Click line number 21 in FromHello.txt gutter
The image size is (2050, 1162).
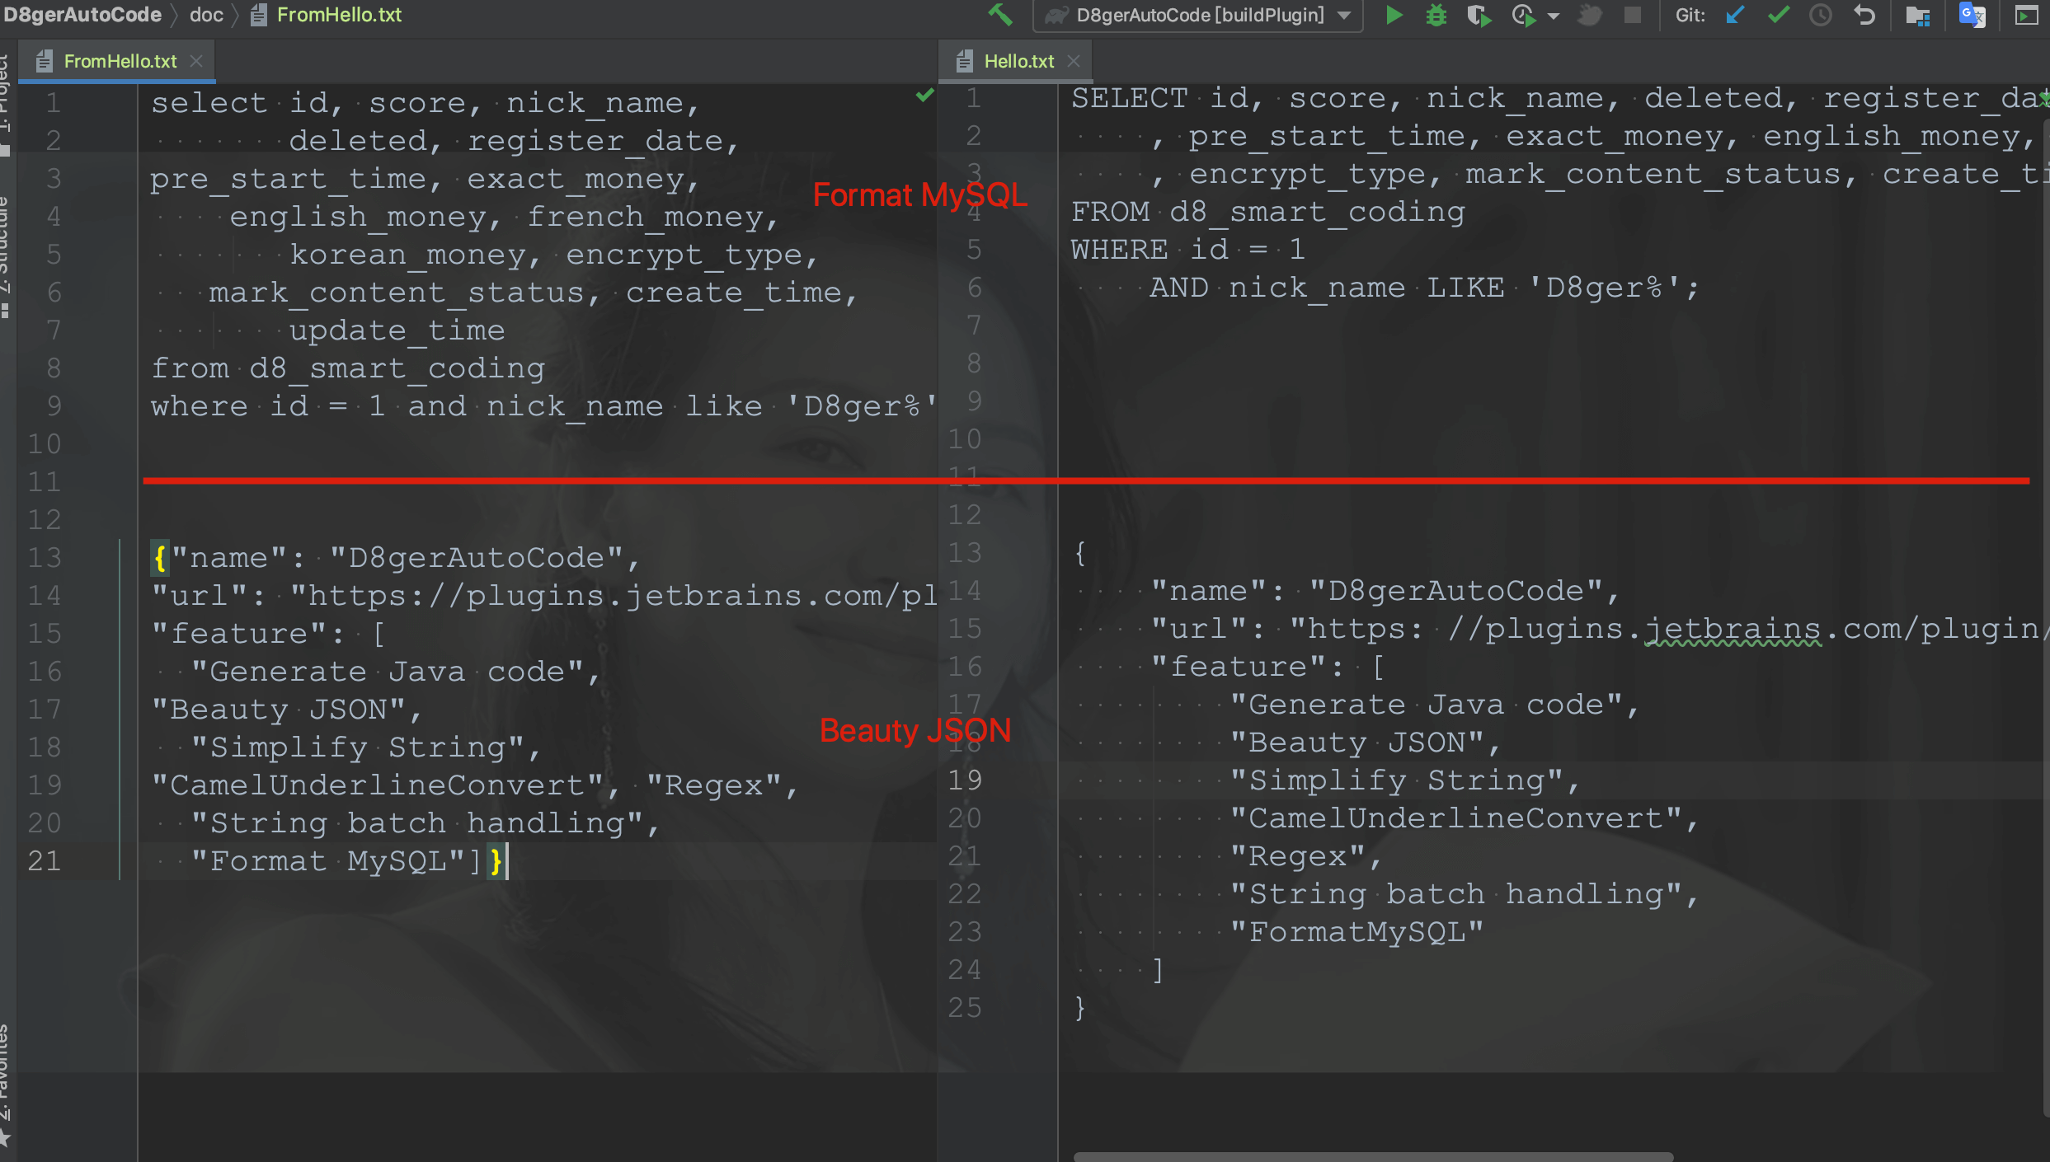tap(45, 860)
